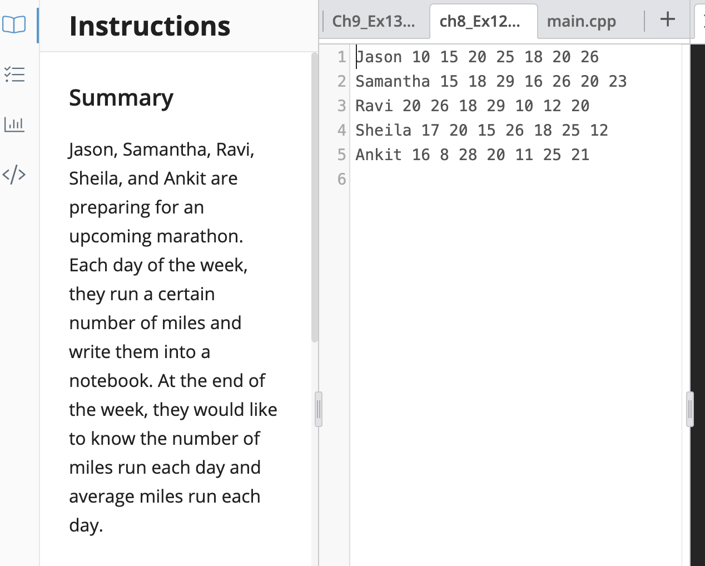This screenshot has width=705, height=566.
Task: Select the ch8_Ex12 tab
Action: click(x=481, y=21)
